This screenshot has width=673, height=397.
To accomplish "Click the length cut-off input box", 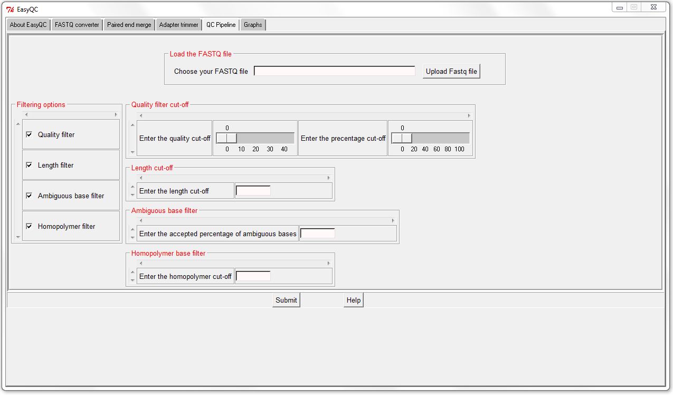I will click(x=253, y=191).
